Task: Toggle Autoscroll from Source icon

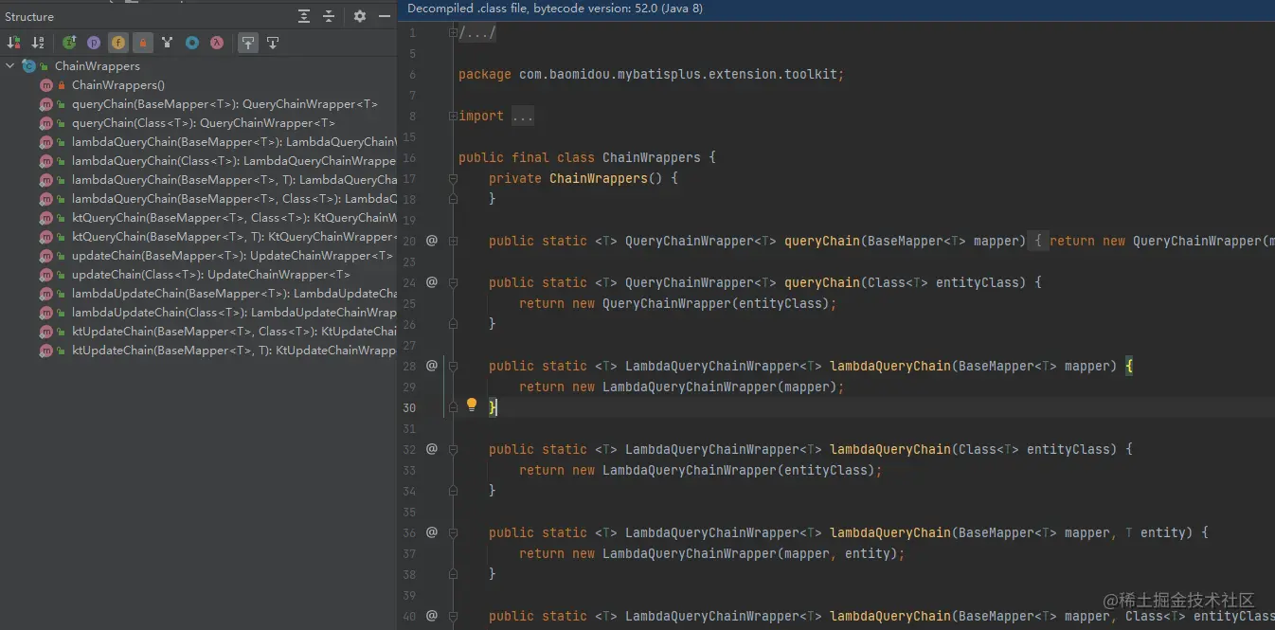Action: point(273,43)
